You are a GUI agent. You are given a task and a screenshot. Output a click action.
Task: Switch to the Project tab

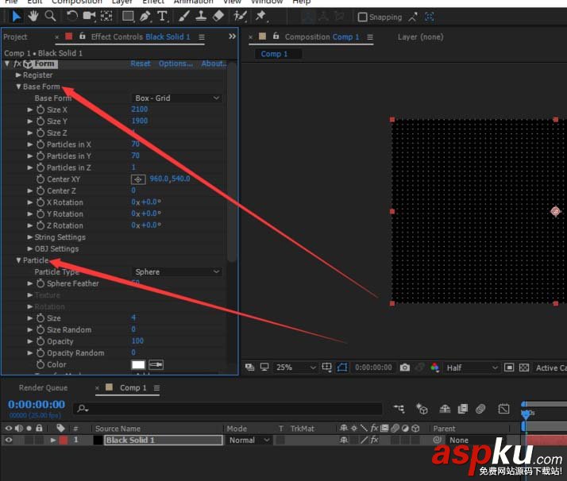tap(15, 37)
